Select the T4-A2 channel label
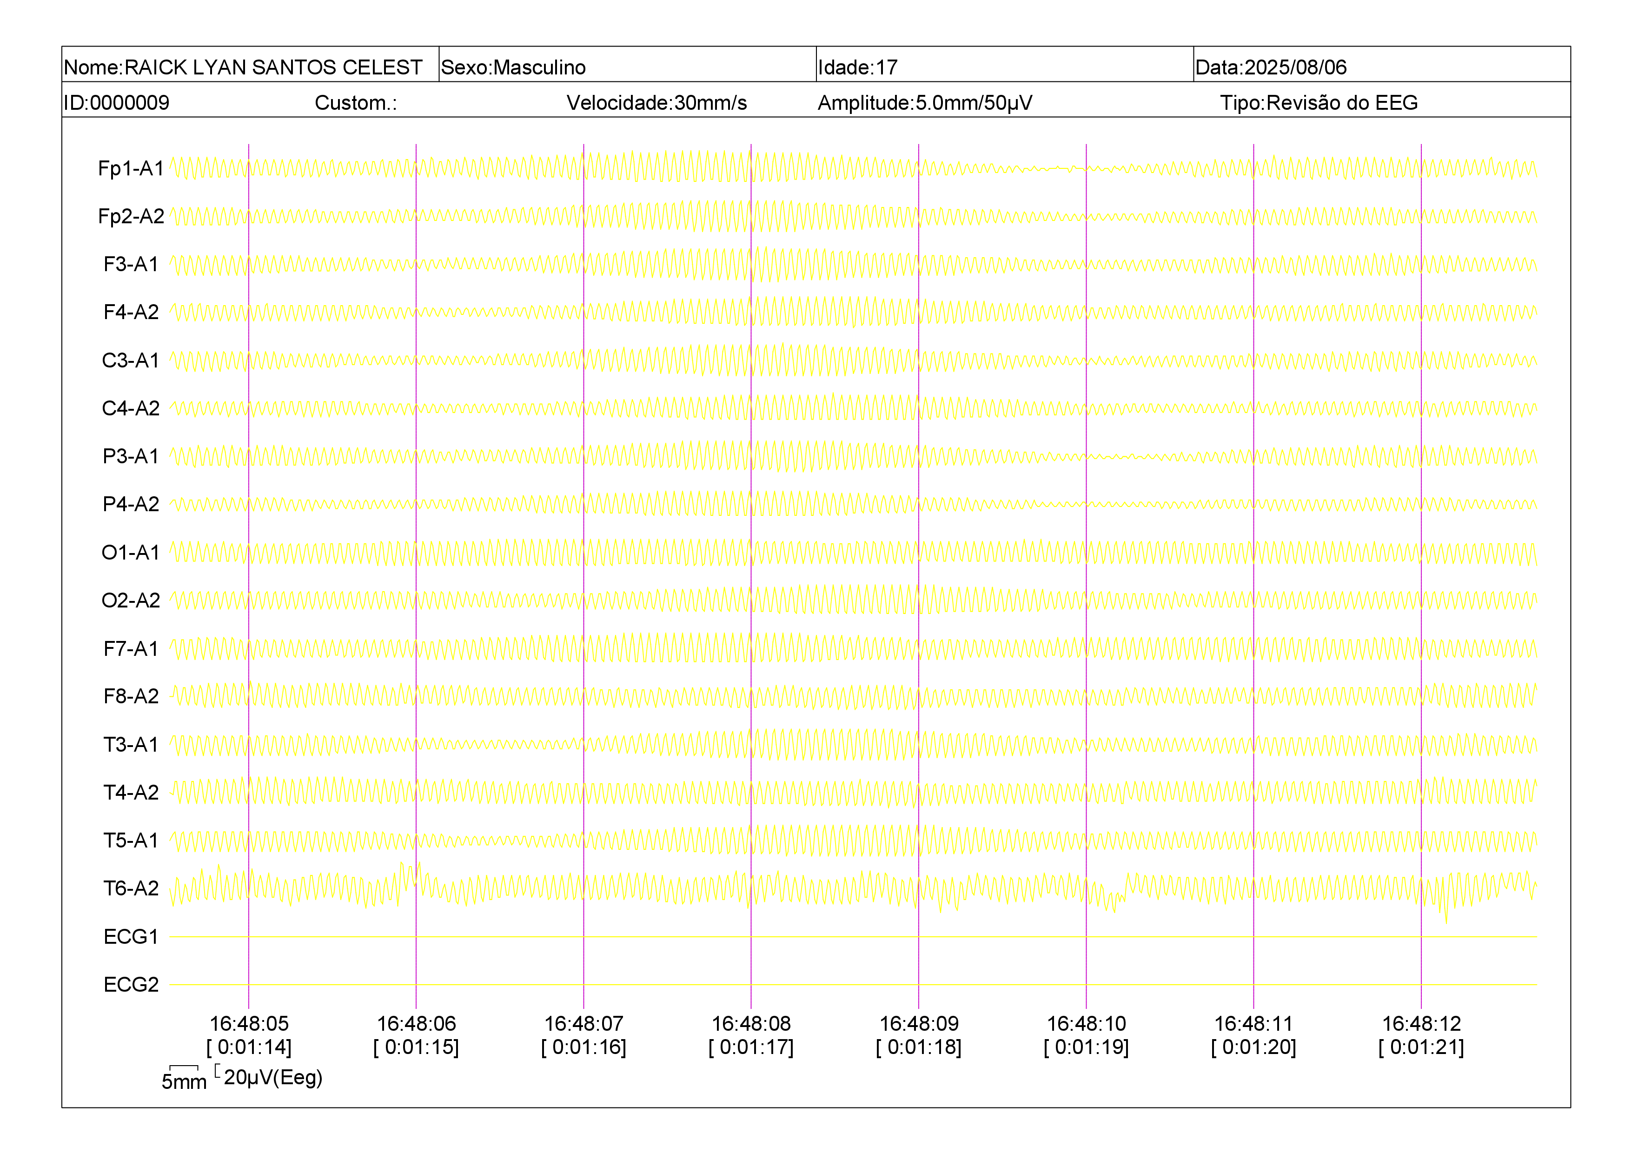 tap(131, 792)
